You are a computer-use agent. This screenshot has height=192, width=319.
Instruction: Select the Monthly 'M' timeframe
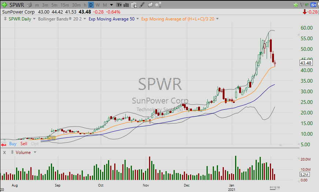coord(105,5)
